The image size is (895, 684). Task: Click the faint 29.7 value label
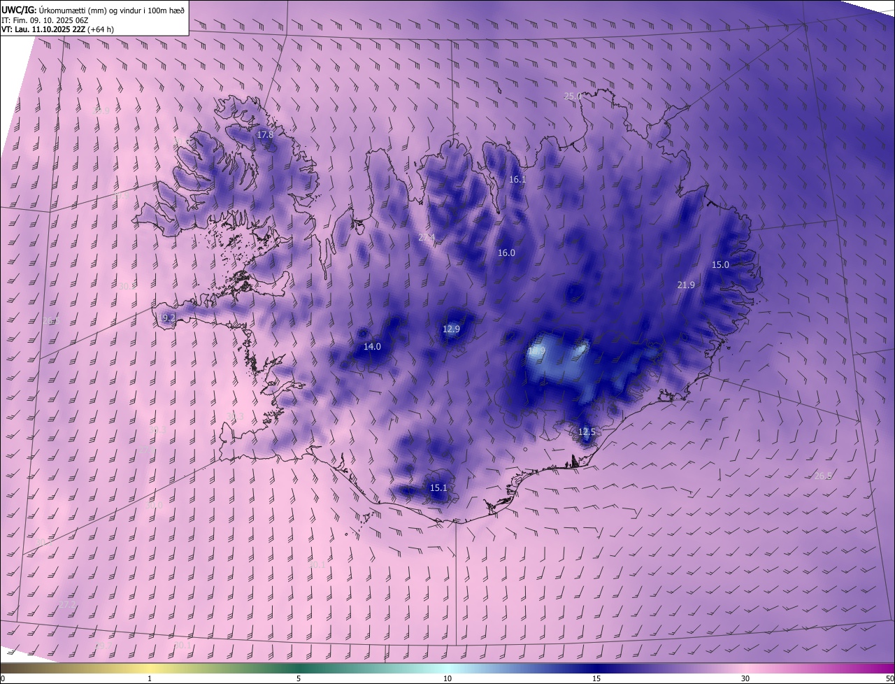[x=103, y=646]
